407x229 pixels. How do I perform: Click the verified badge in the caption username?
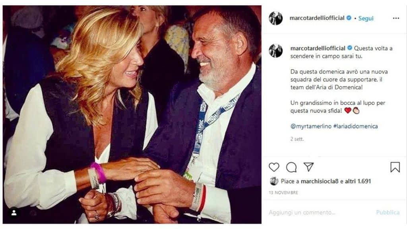(x=349, y=48)
